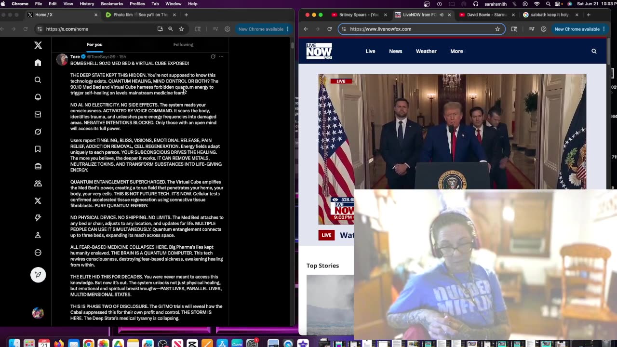Open News in LiveNOW navigation
The width and height of the screenshot is (617, 347).
pyautogui.click(x=395, y=51)
